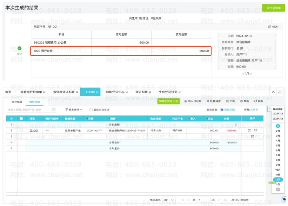Screen dimensions: 288x206
Task: Switch to the 库存现金 tab
Action: click(x=17, y=101)
